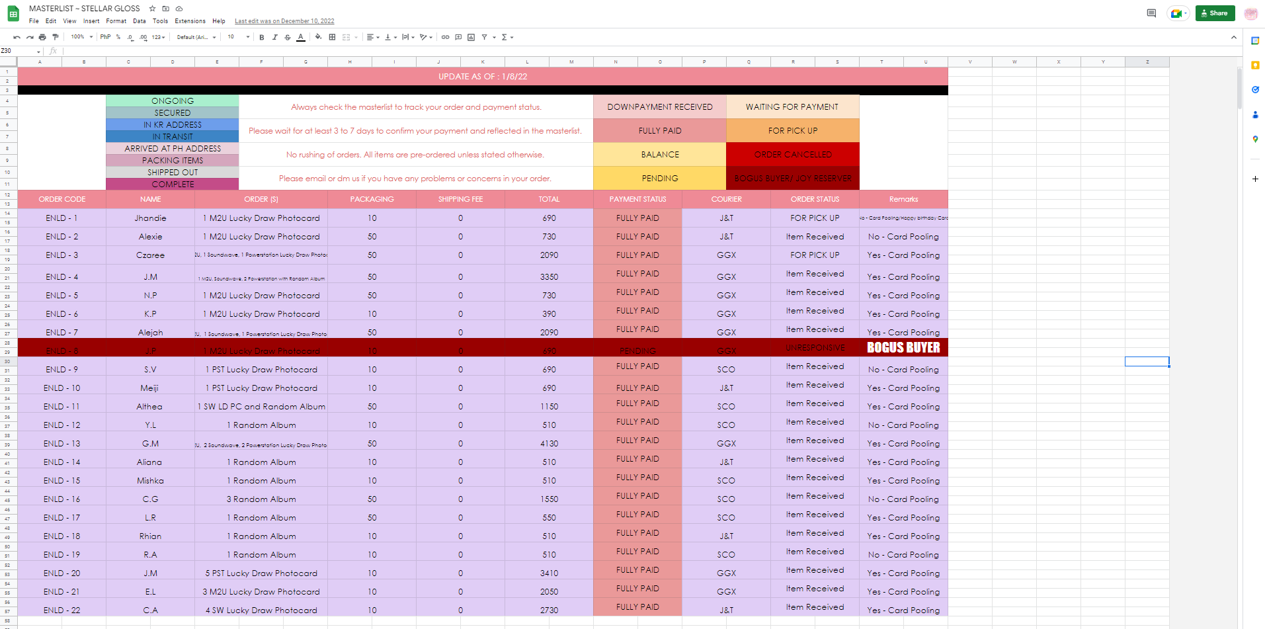Open the text rotation dropdown
This screenshot has width=1265, height=629.
pyautogui.click(x=426, y=37)
